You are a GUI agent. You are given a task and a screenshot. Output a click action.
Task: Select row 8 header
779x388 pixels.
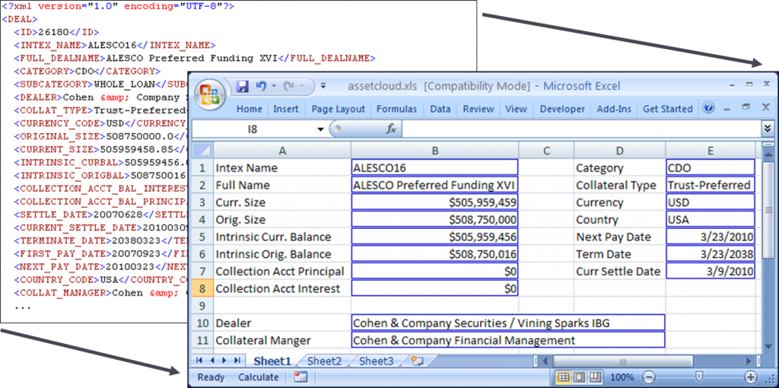point(202,288)
